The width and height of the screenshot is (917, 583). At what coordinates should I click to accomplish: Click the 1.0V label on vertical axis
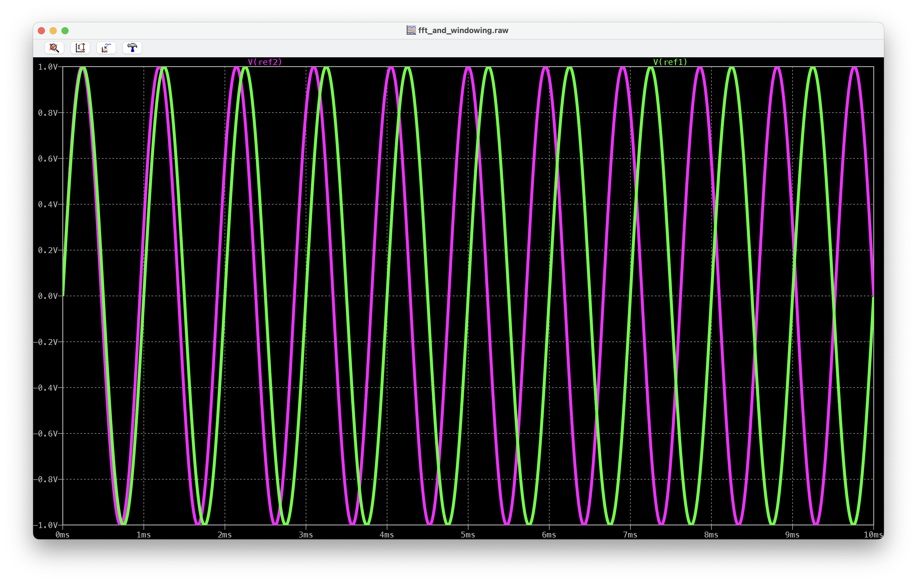pyautogui.click(x=47, y=67)
